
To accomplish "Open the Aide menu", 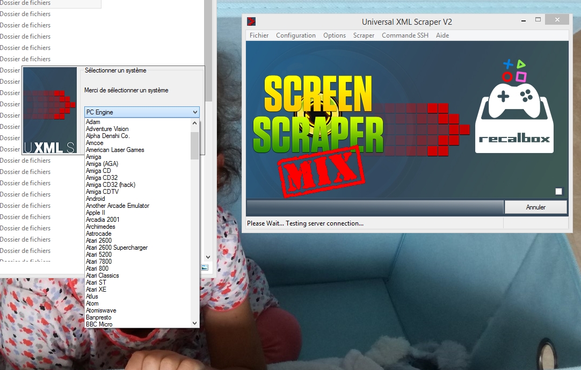I will click(442, 35).
